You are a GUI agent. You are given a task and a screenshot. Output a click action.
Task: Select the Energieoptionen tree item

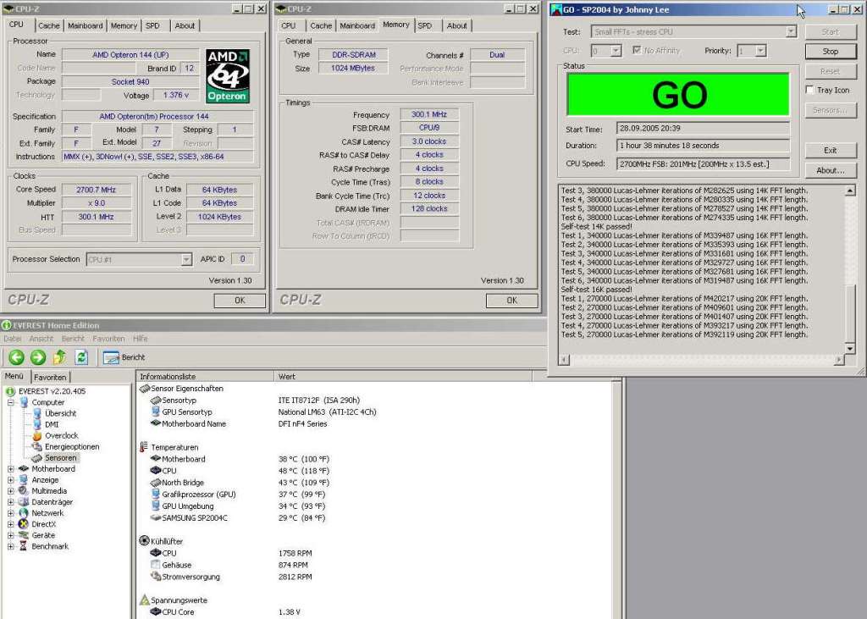[72, 446]
